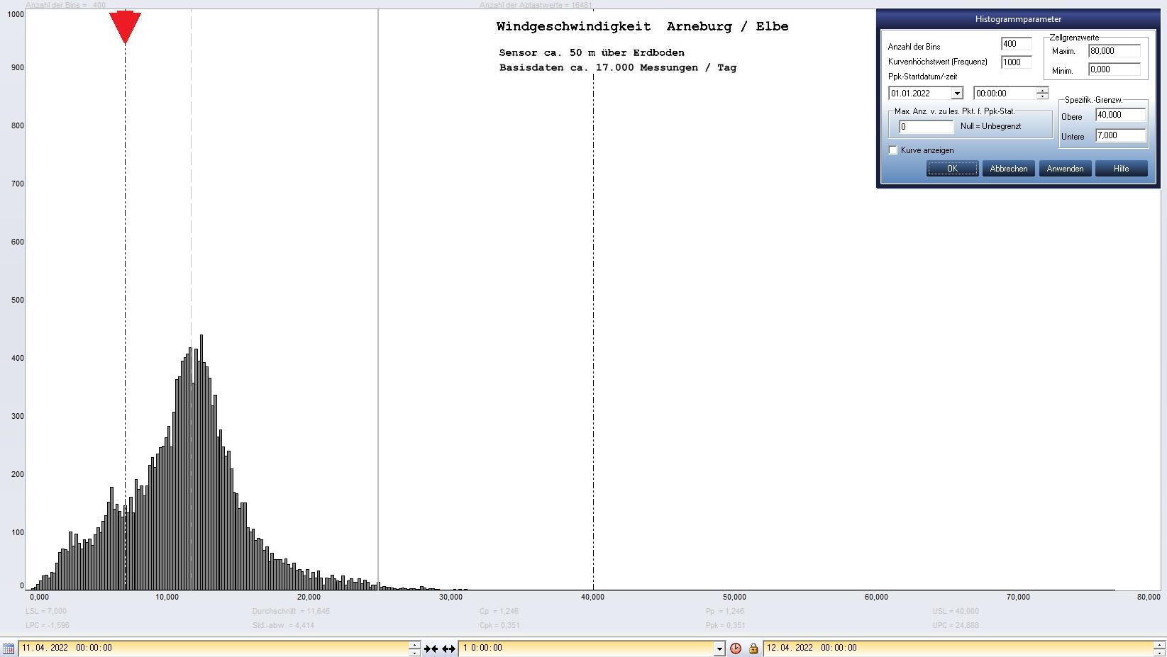
Task: Click the Anzahl der Bins input field
Action: [x=1015, y=44]
